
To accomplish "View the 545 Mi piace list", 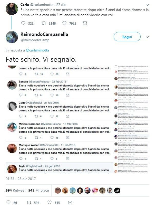I will click(x=38, y=190).
